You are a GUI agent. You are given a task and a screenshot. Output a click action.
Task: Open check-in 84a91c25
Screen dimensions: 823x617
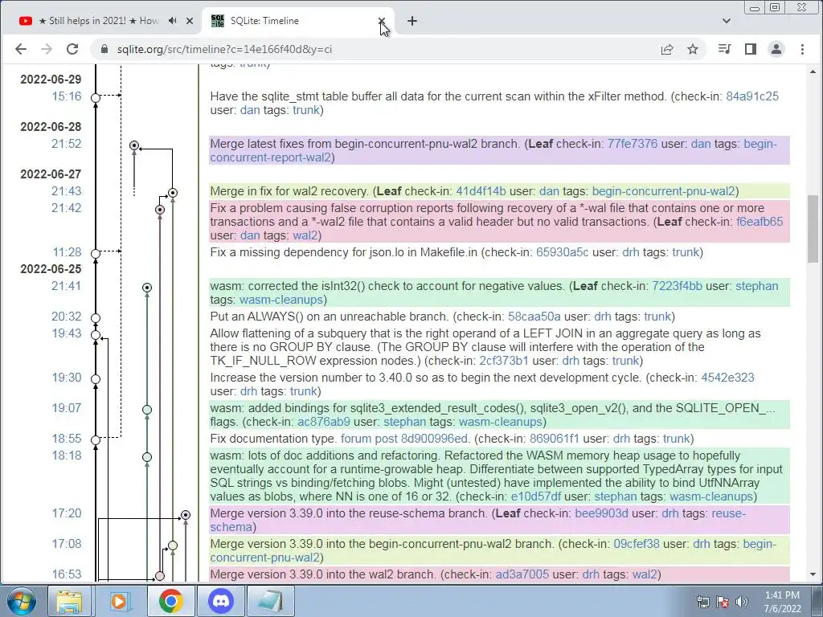point(752,96)
